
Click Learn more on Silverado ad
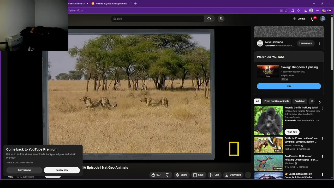pyautogui.click(x=306, y=43)
